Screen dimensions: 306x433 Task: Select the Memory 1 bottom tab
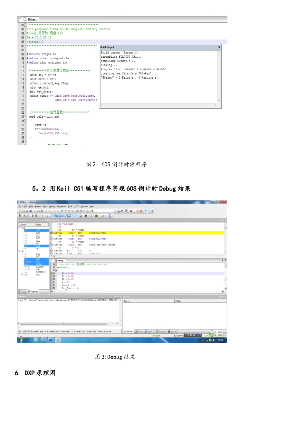(161, 331)
